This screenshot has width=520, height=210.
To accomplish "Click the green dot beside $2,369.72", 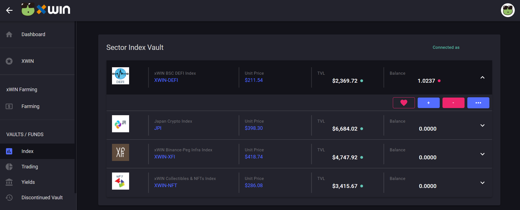I will (x=362, y=81).
